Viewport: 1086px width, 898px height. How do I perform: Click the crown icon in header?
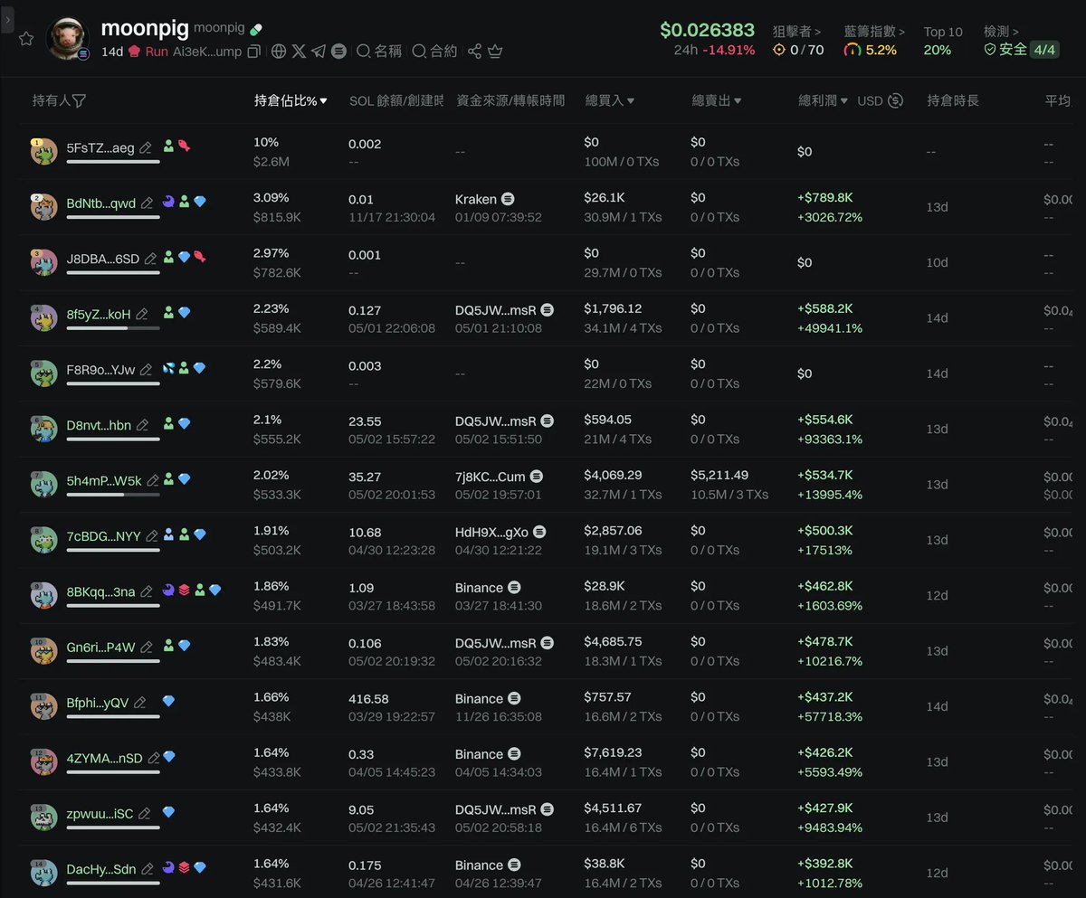(495, 52)
